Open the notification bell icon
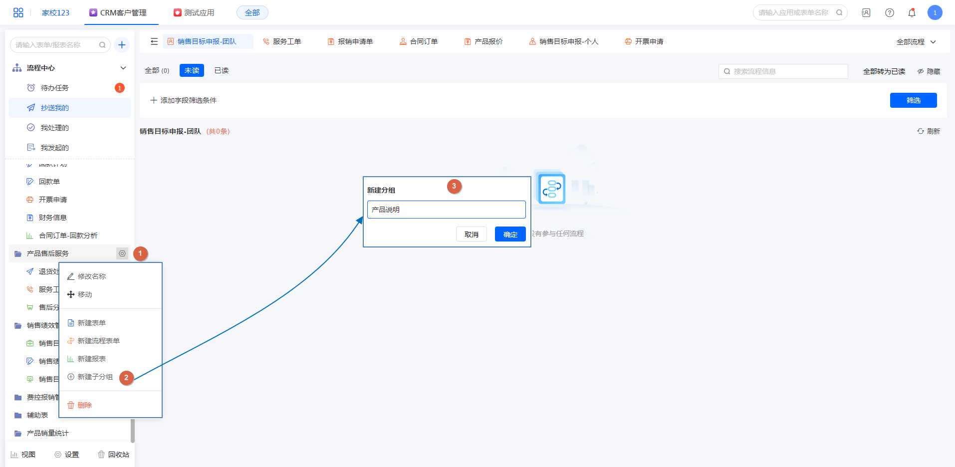Viewport: 955px width, 467px height. 912,13
